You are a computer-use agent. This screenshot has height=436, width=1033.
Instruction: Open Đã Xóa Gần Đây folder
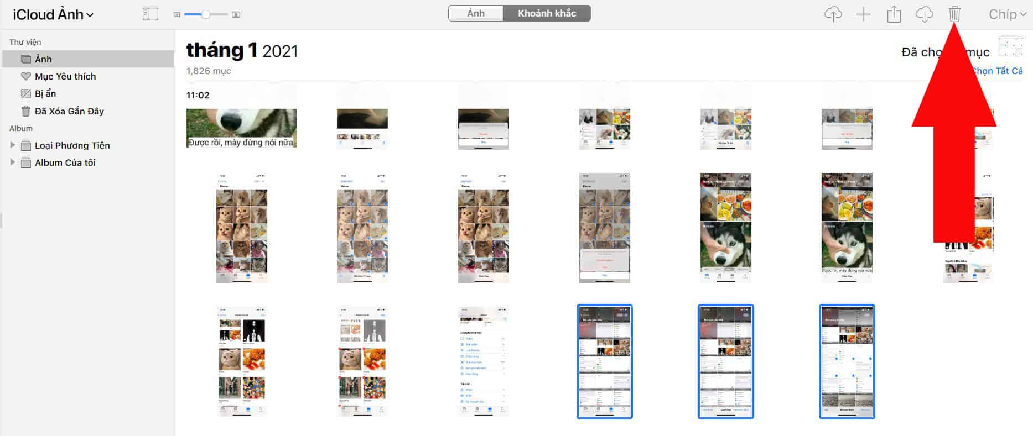69,111
